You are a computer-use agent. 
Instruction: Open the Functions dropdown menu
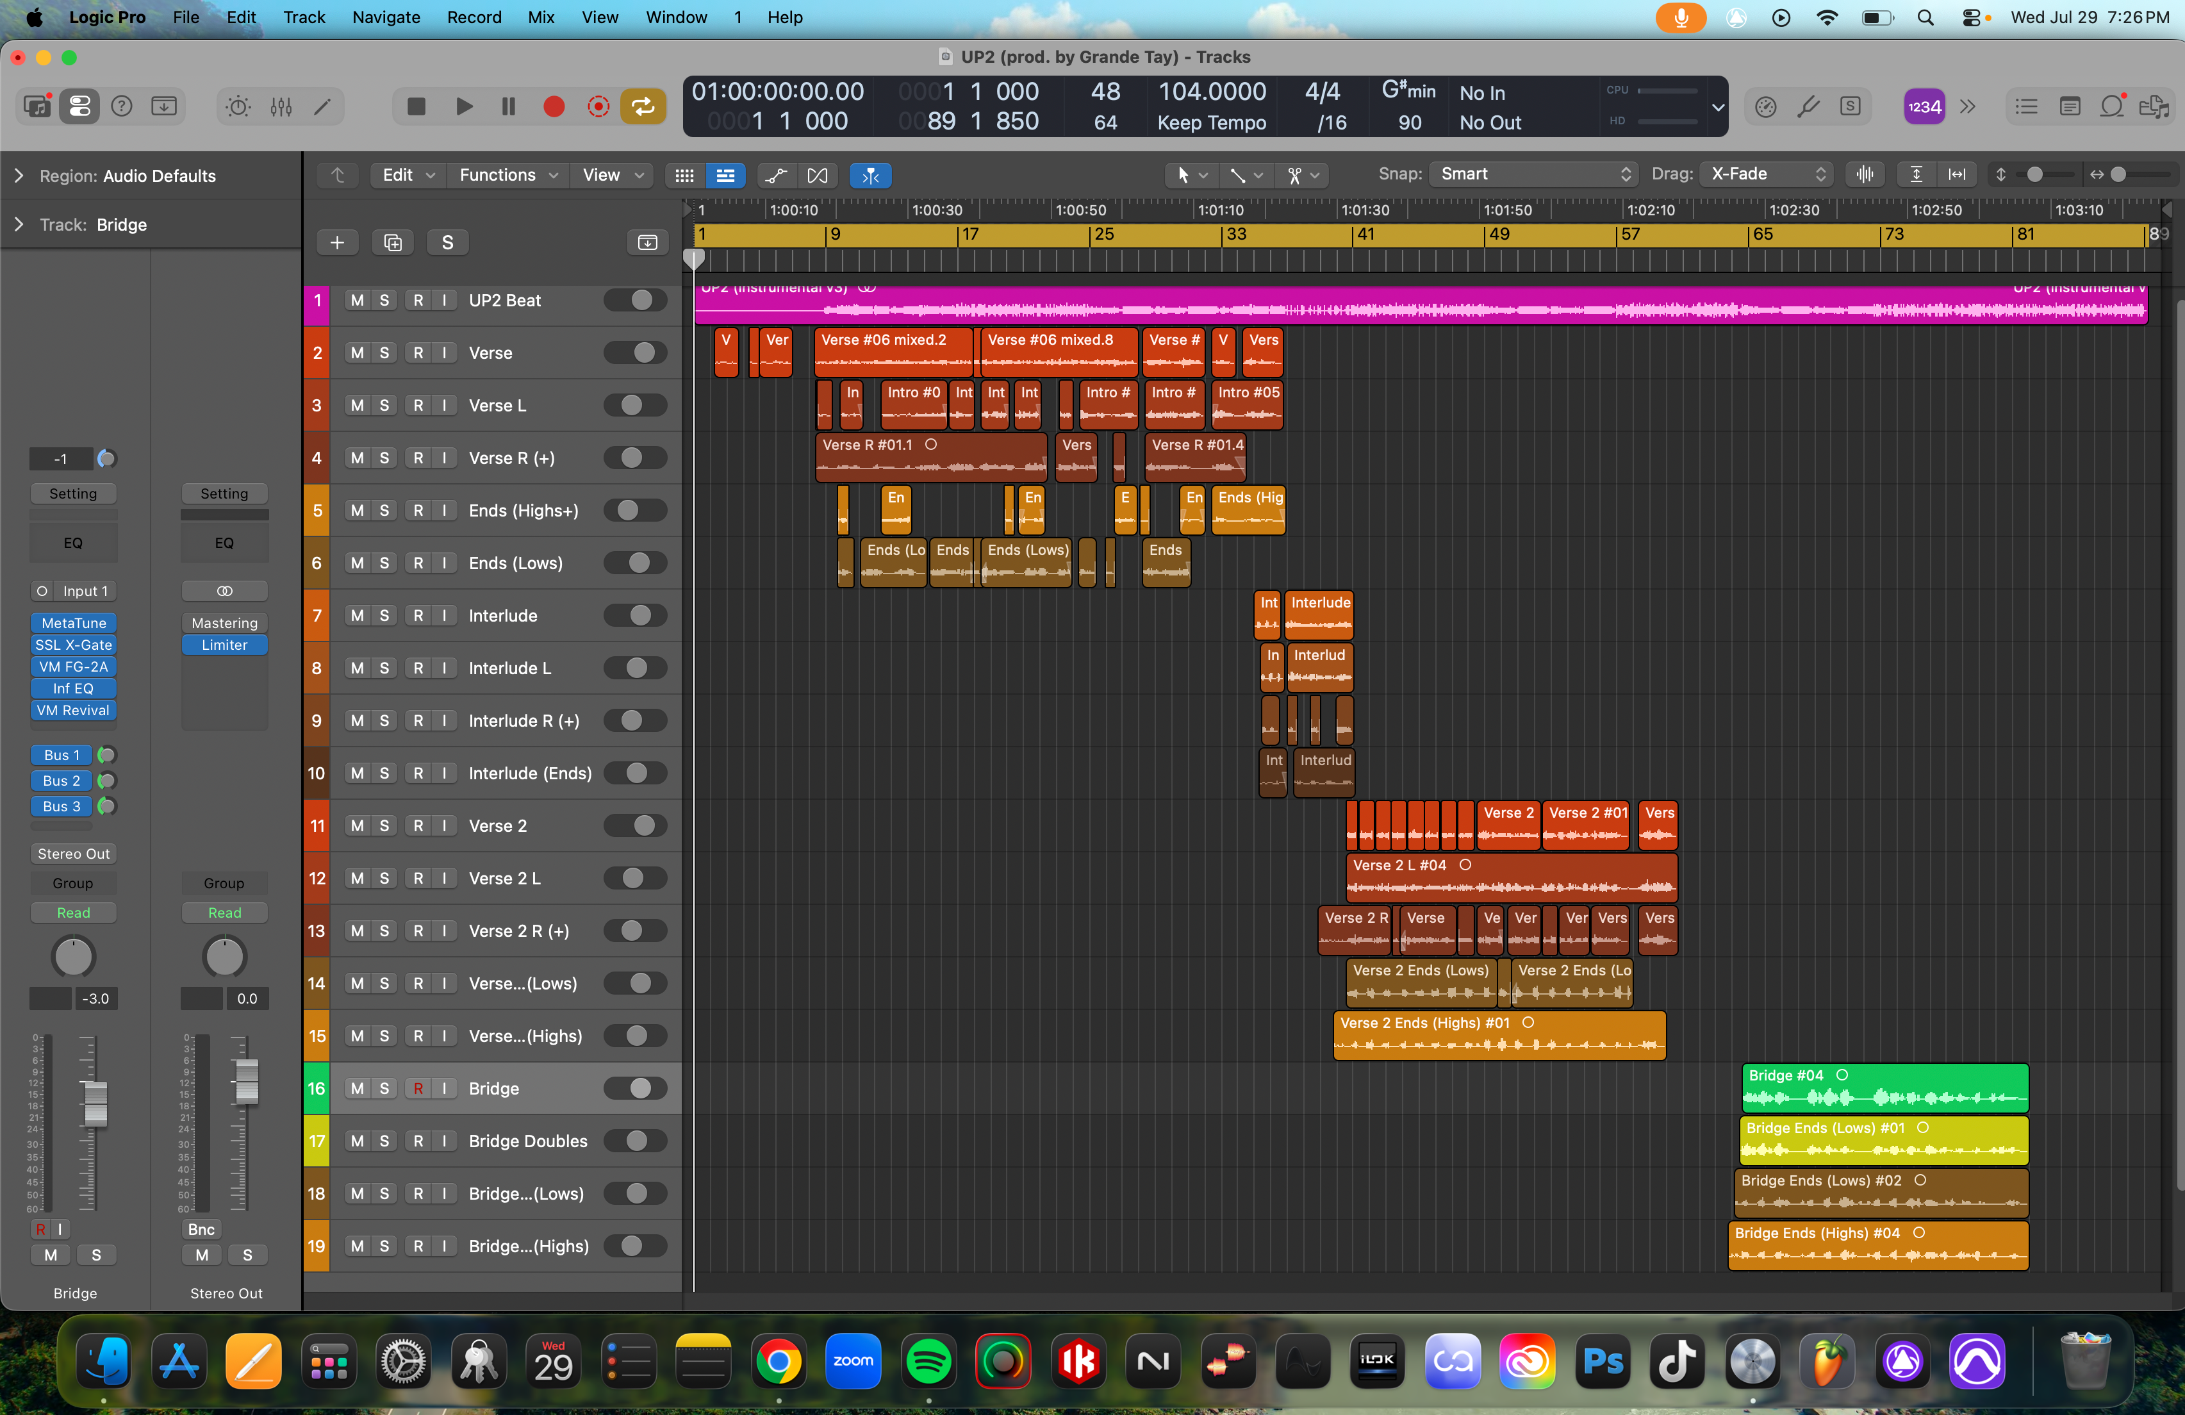click(509, 174)
